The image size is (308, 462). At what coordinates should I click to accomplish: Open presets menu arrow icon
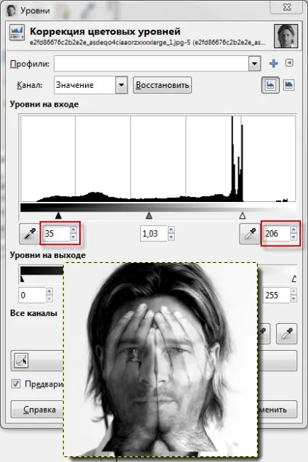[289, 62]
